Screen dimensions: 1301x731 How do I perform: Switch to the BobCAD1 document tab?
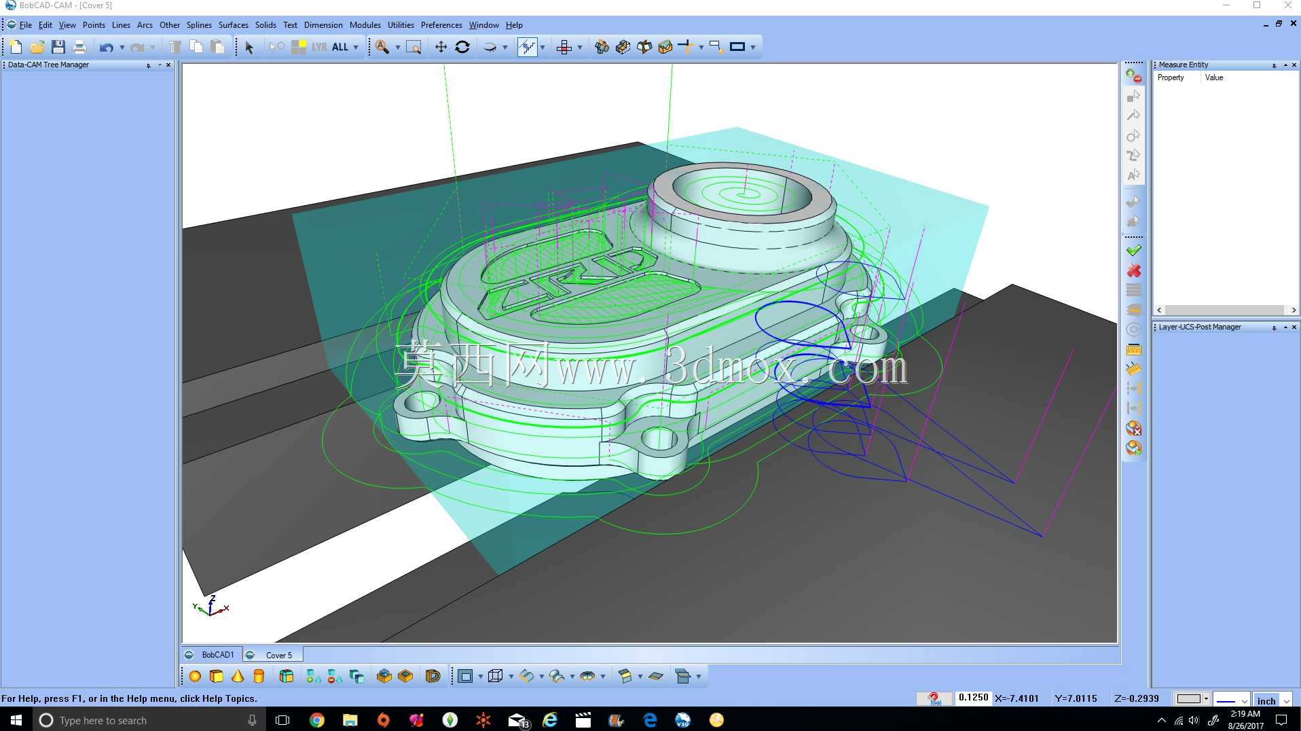[x=211, y=655]
